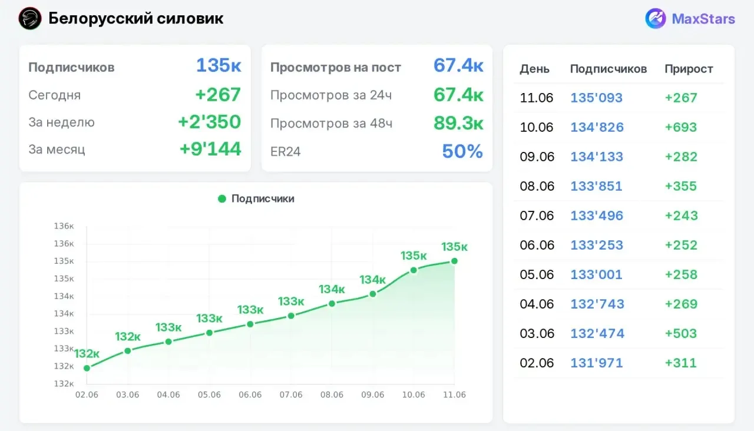The image size is (754, 431).
Task: Toggle the Подписчики legend entry
Action: click(x=256, y=199)
